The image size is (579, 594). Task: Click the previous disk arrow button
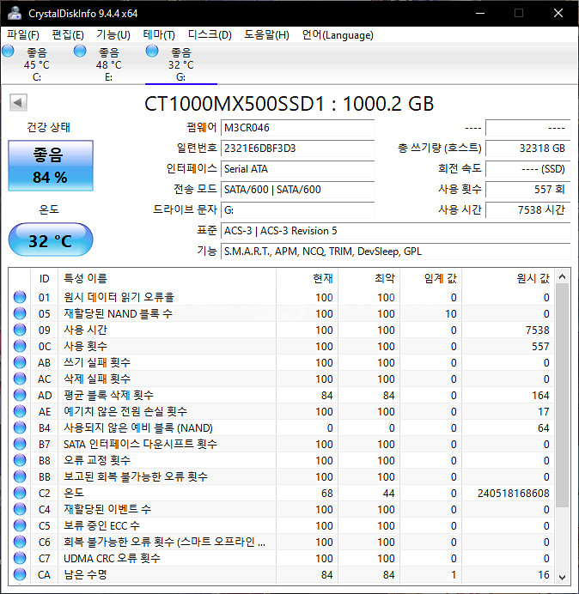pyautogui.click(x=18, y=103)
